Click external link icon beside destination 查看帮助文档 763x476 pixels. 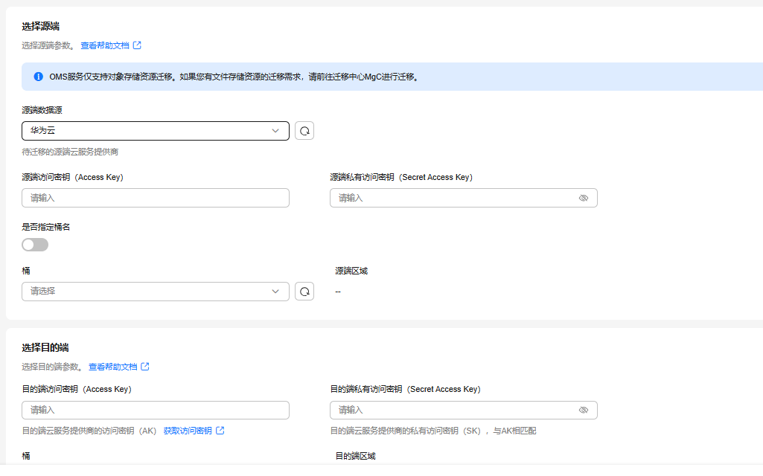point(145,367)
